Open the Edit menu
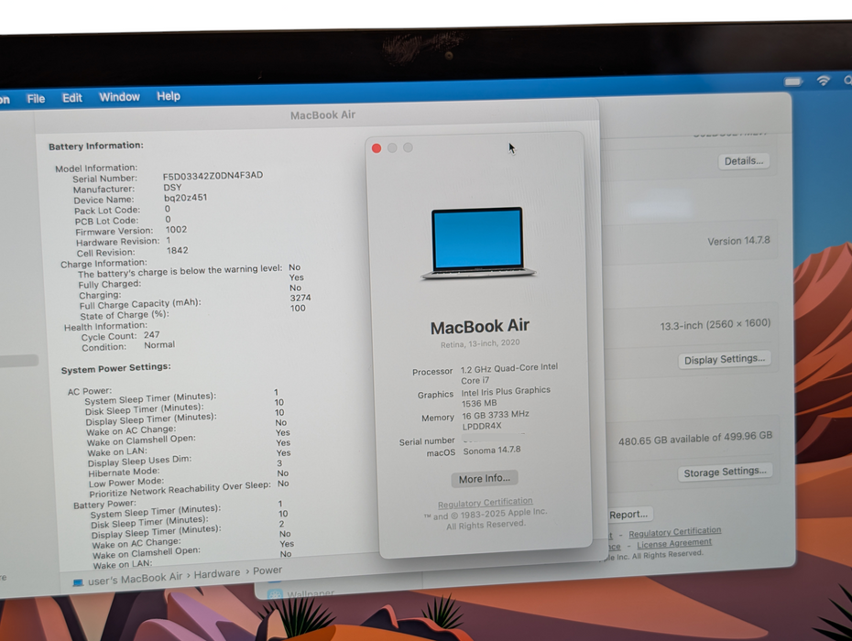The width and height of the screenshot is (852, 641). point(71,98)
